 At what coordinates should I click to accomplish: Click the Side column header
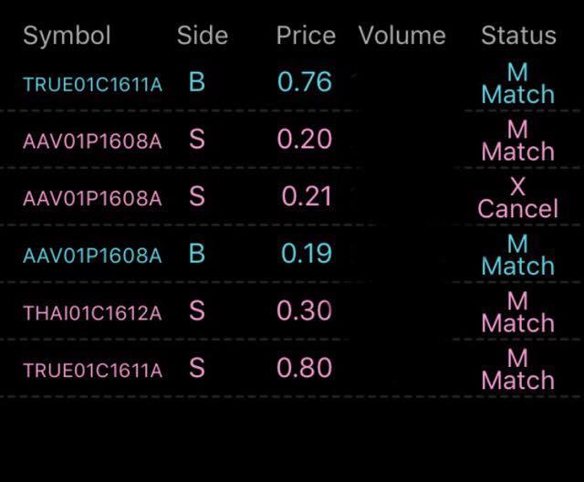click(x=202, y=36)
